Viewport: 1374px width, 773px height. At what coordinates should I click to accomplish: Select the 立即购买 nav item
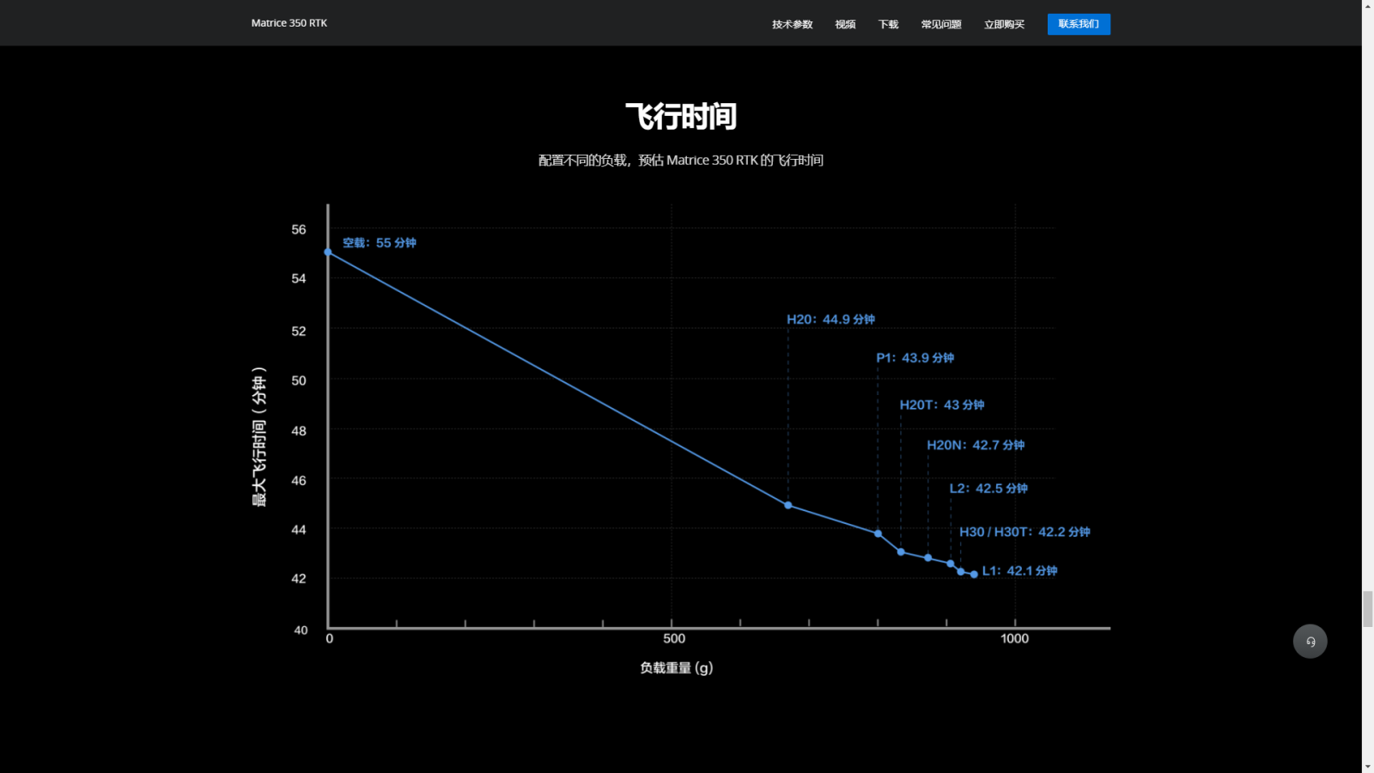(1004, 24)
